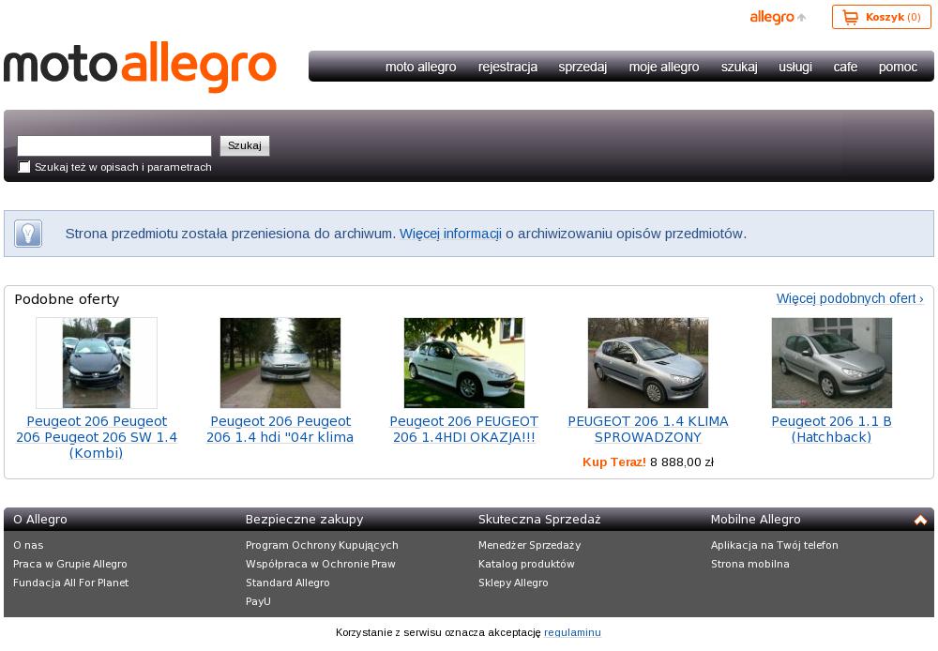Image resolution: width=938 pixels, height=651 pixels.
Task: Open the cafe menu item
Action: coord(845,67)
